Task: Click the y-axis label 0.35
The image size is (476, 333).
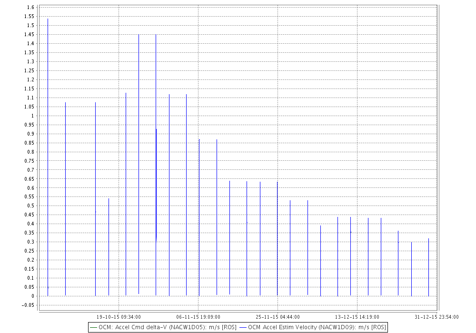Action: [x=30, y=233]
